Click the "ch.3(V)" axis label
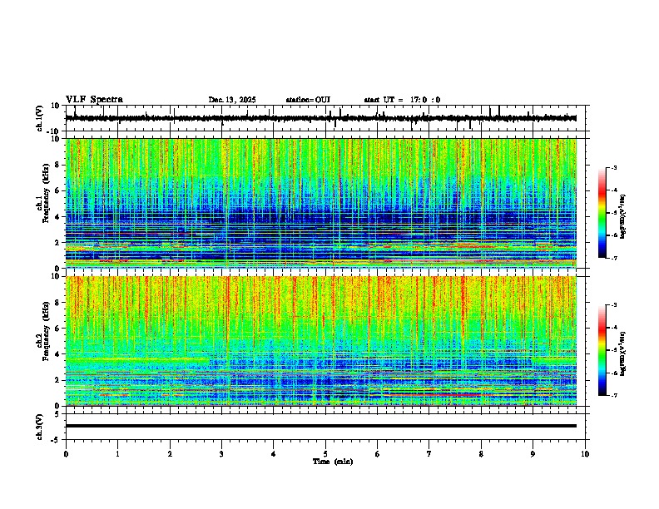Image resolution: width=659 pixels, height=509 pixels. pos(40,427)
